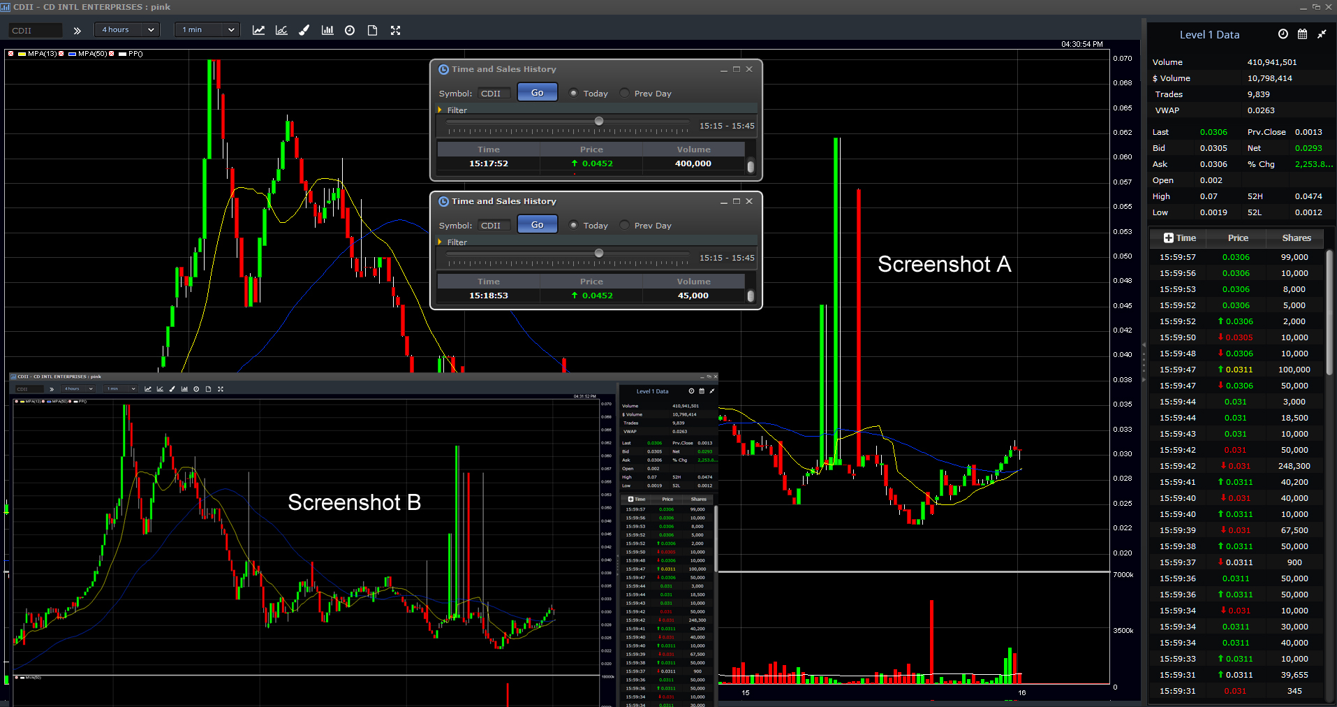Remove the MPA(50) indicator red X
This screenshot has width=1337, height=707.
(61, 54)
